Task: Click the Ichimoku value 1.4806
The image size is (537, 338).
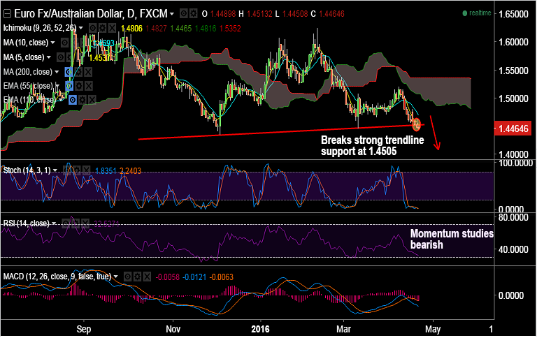Action: click(132, 29)
